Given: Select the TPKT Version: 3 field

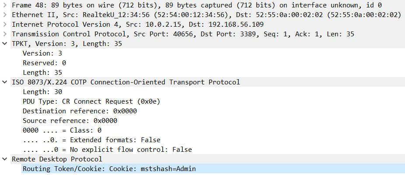Looking at the screenshot, I should [42, 53].
